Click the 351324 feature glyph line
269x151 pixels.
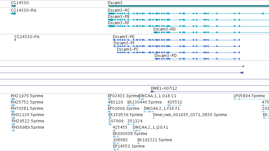[x=131, y=124]
